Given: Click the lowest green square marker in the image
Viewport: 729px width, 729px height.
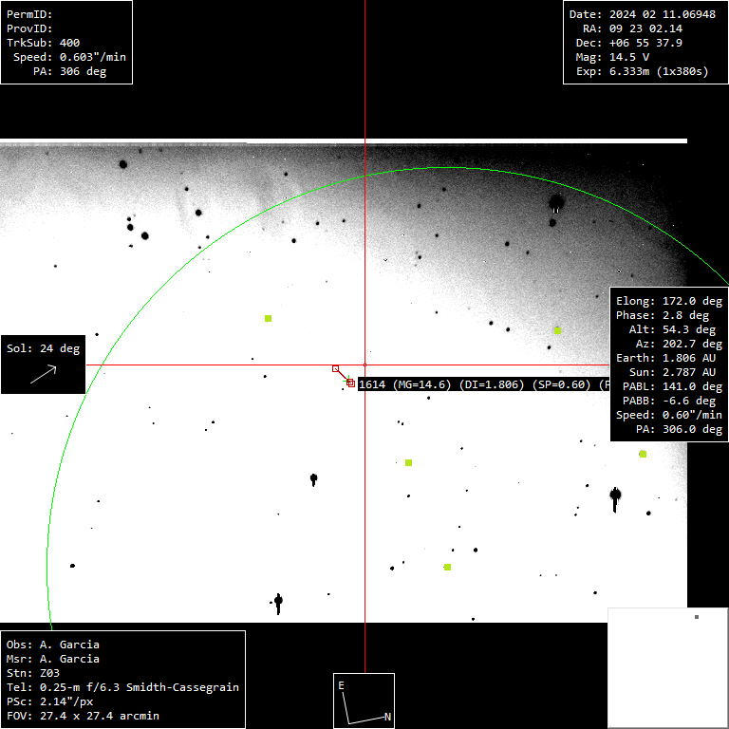Looking at the screenshot, I should tap(447, 567).
